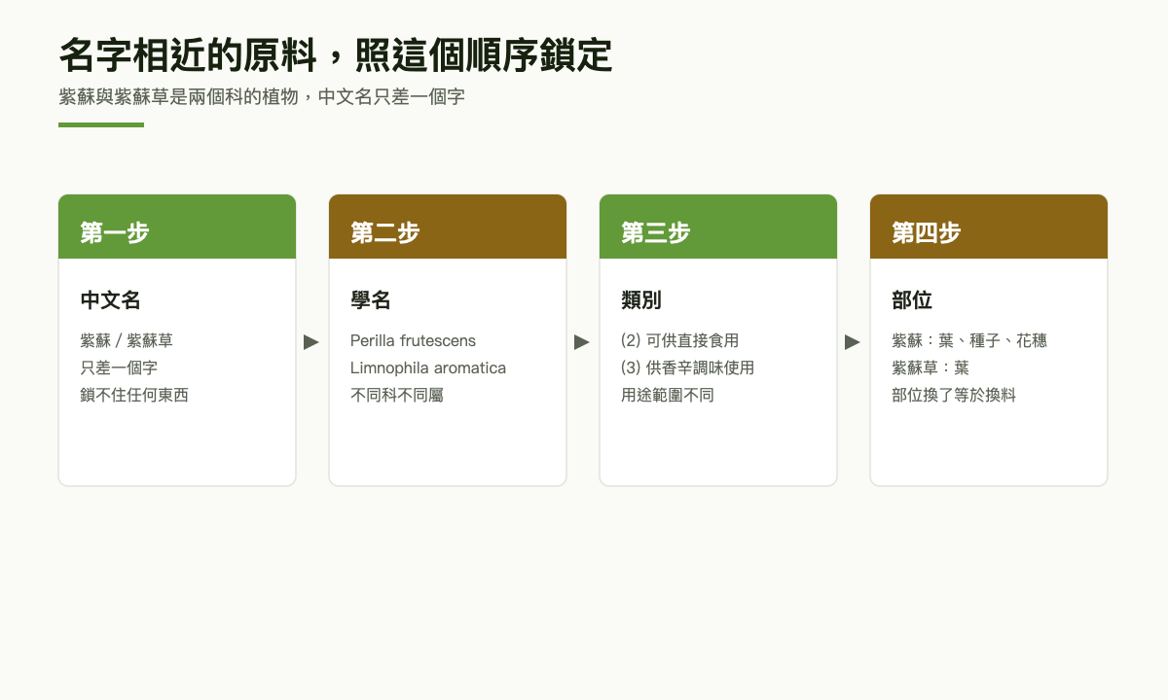1168x700 pixels.
Task: Select the line "用途範圍不同"
Action: 668,396
